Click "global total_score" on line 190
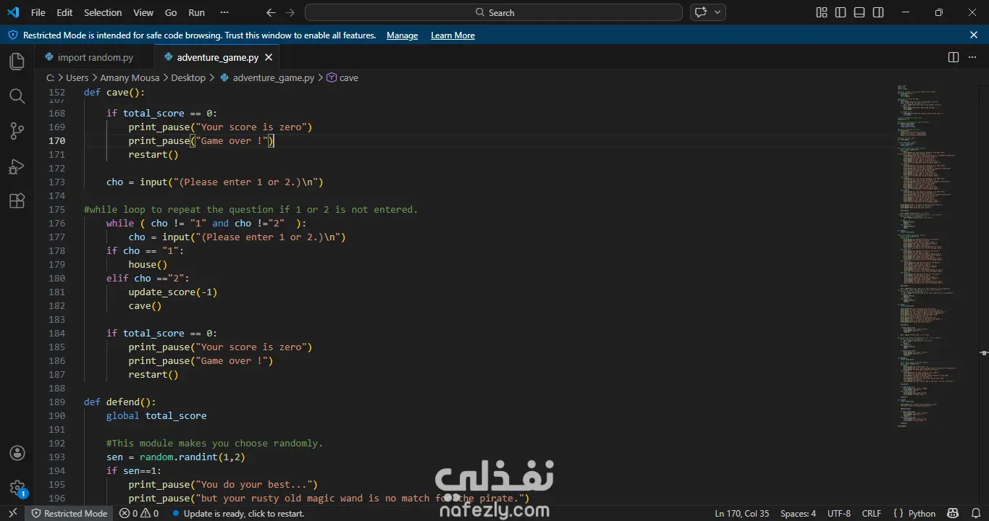 tap(156, 415)
